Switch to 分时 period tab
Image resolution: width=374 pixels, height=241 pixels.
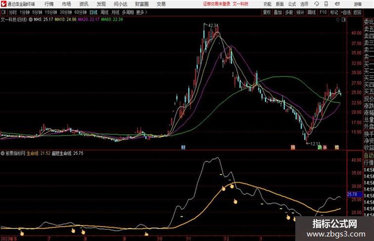click(x=13, y=12)
